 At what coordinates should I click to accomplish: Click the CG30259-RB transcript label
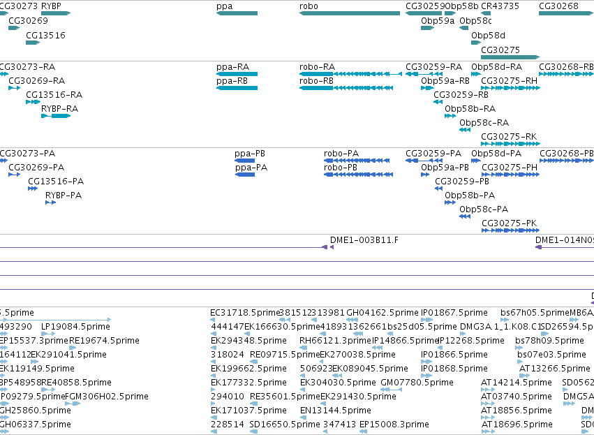coord(461,95)
